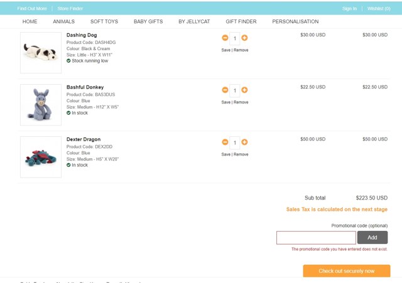The width and height of the screenshot is (402, 283).
Task: Go to the Gift Finder page
Action: pos(241,21)
